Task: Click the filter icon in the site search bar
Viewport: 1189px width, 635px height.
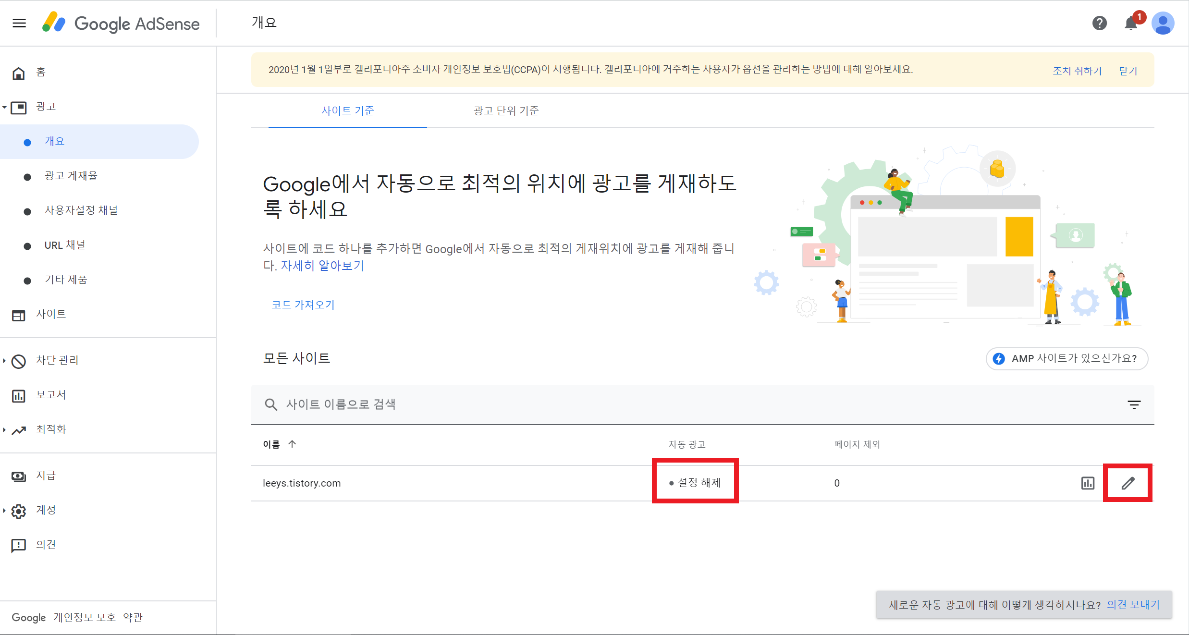Action: click(1134, 405)
